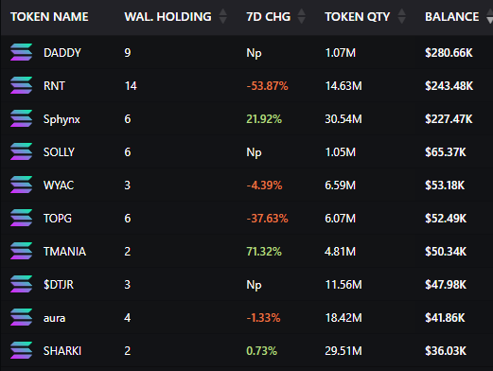This screenshot has width=493, height=371.
Task: Click the $41.86K balance value
Action: coord(445,318)
